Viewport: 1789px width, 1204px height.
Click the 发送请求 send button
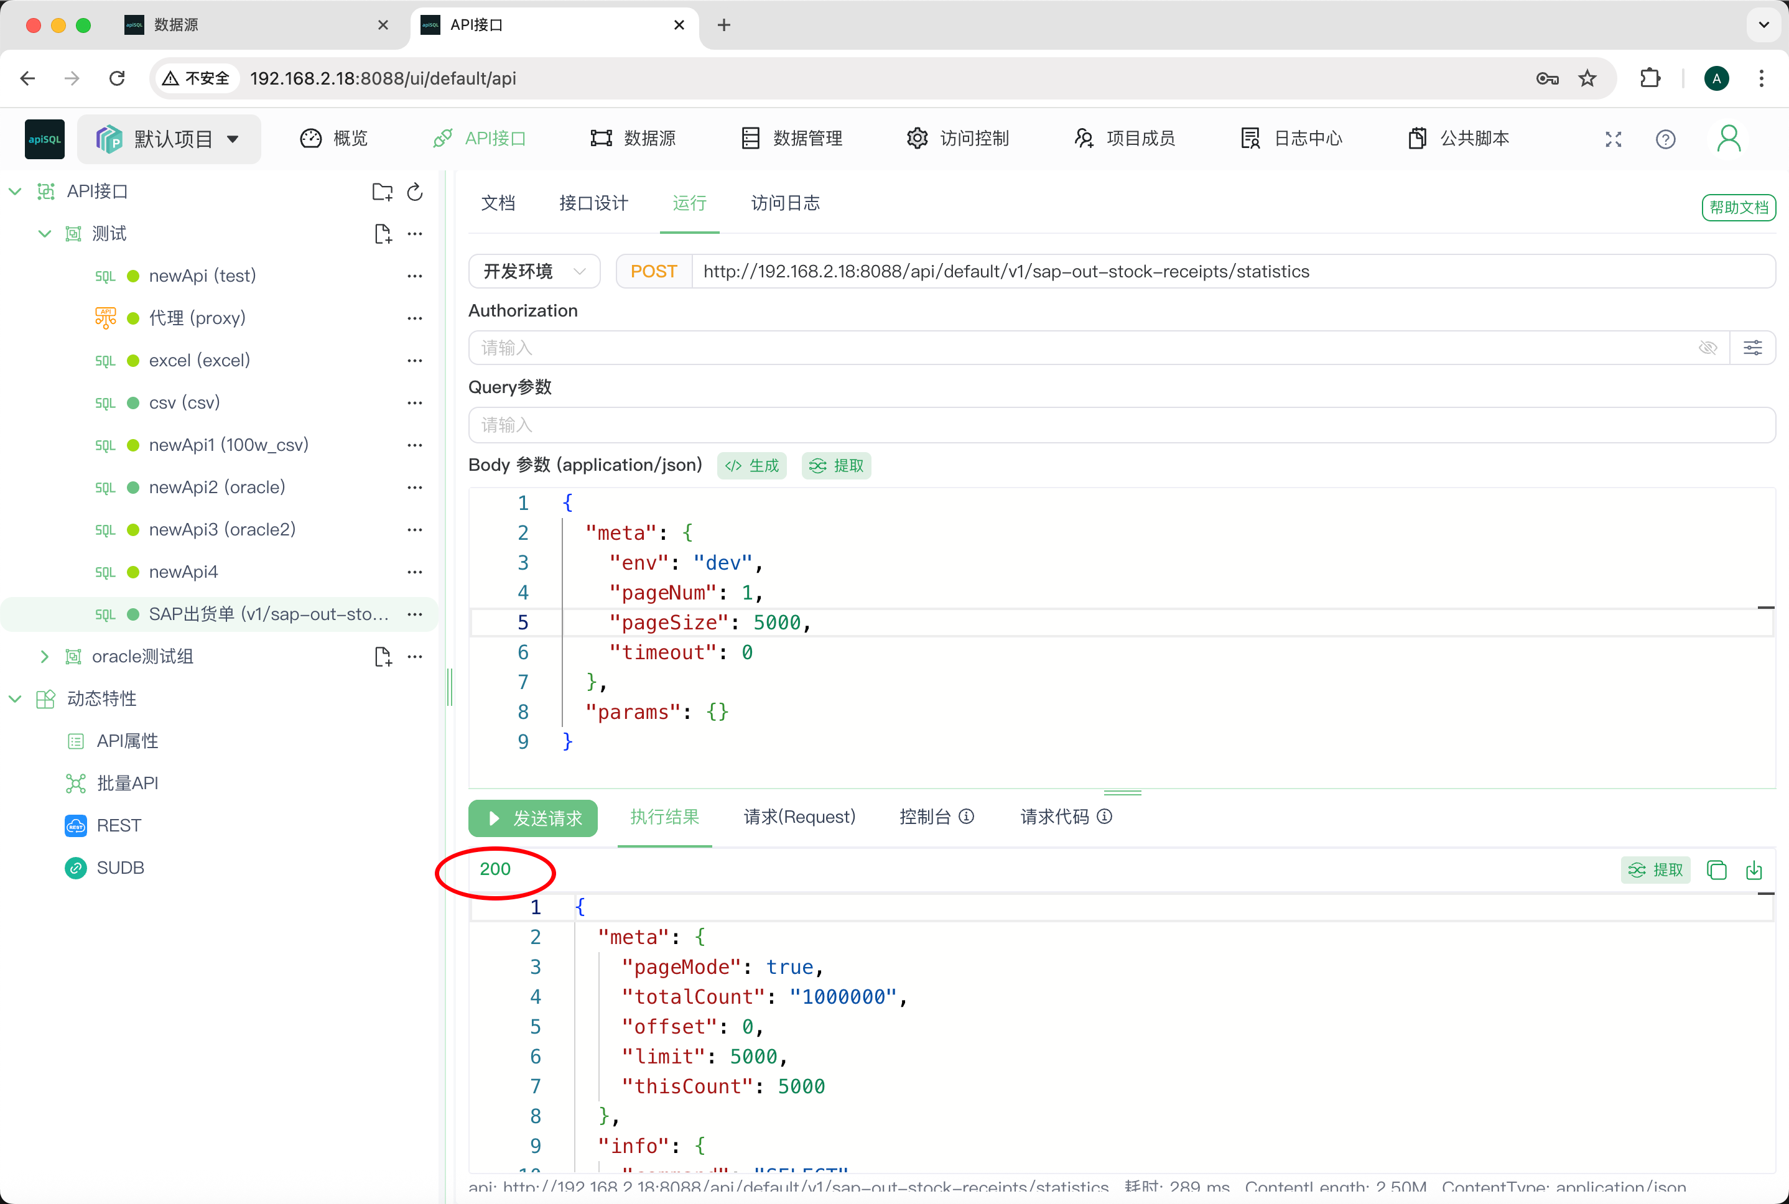[x=533, y=818]
